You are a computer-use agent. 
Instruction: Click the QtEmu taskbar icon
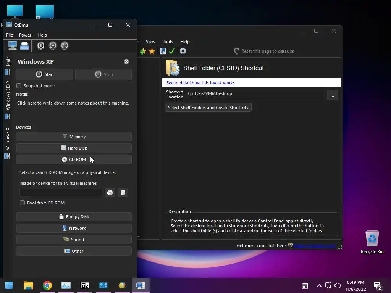(141, 285)
